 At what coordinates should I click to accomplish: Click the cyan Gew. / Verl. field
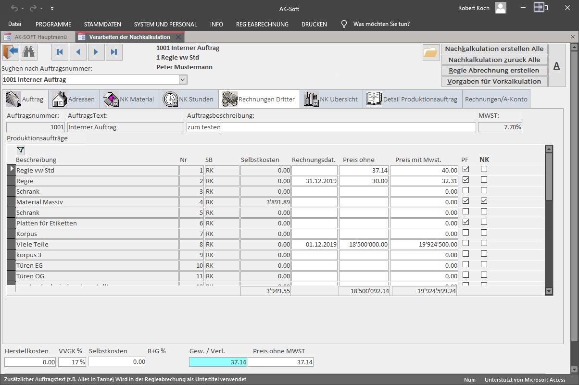tap(218, 361)
